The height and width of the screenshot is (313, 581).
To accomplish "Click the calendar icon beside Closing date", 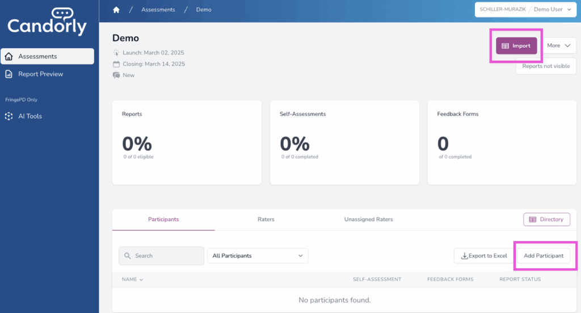I will 116,64.
